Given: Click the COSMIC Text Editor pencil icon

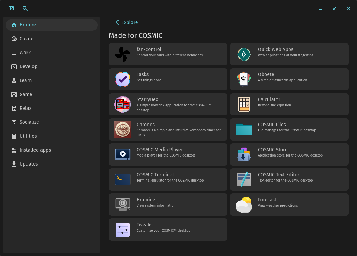Looking at the screenshot, I should click(x=244, y=179).
